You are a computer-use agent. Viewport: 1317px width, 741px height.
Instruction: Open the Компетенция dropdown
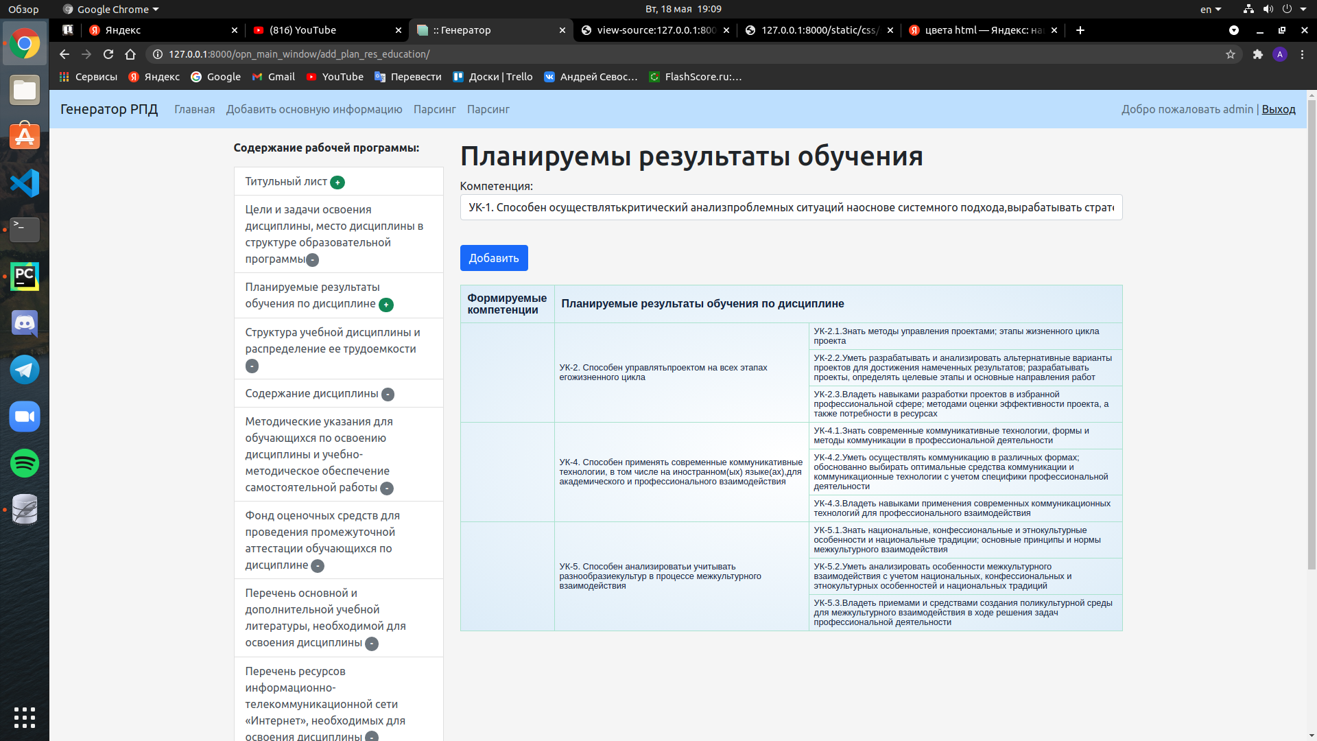(x=791, y=207)
